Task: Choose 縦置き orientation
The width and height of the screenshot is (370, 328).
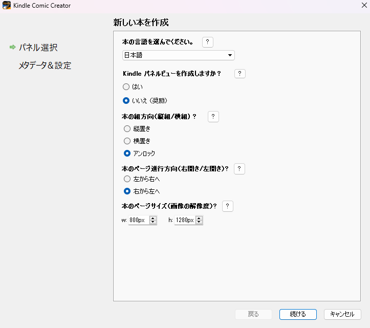Action: coord(126,129)
